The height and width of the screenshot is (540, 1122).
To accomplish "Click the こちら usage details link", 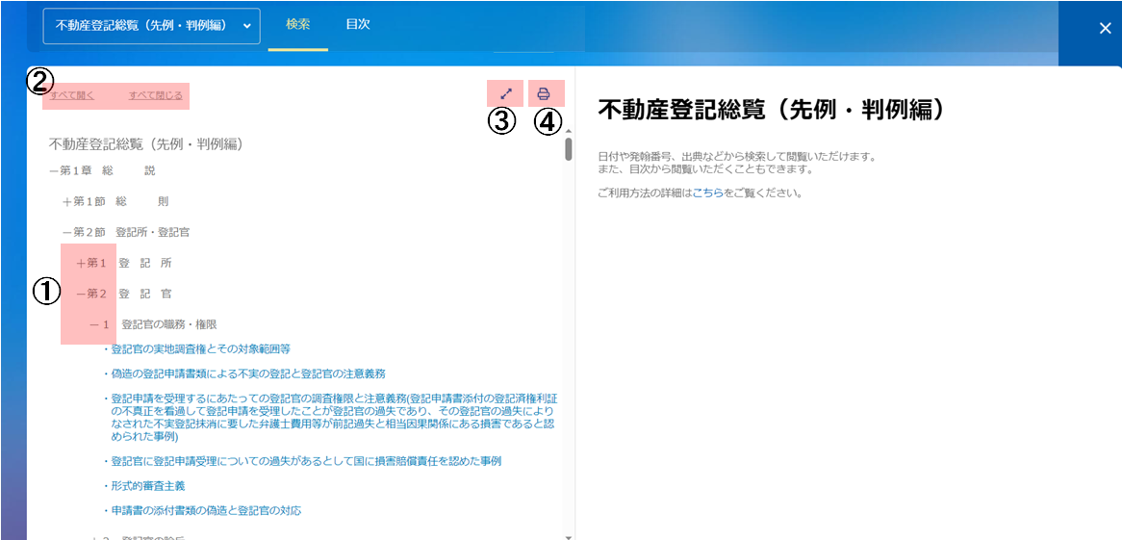I will 707,193.
